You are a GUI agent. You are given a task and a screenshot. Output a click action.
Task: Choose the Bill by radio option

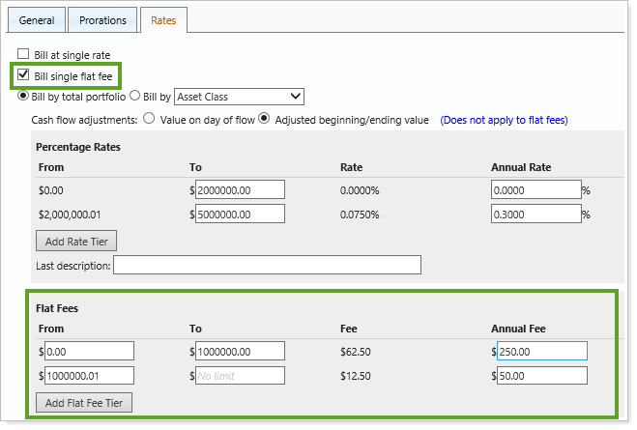(135, 96)
